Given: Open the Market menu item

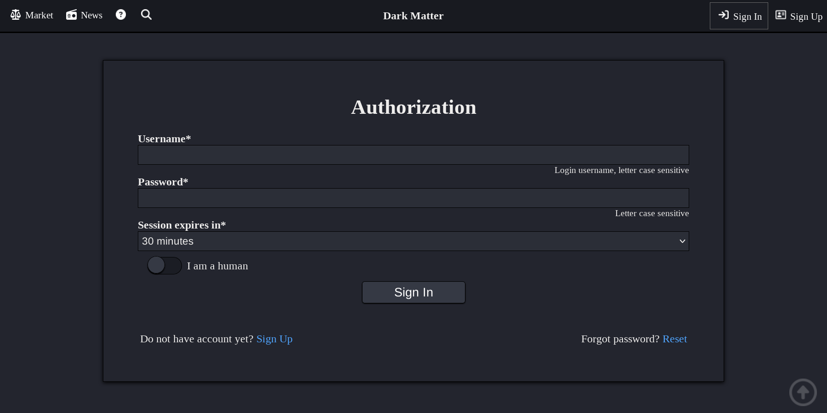Looking at the screenshot, I should coord(39,15).
